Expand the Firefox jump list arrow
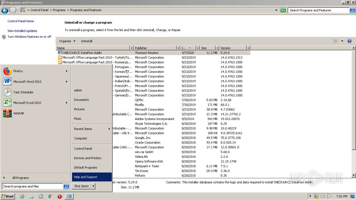Screen dimensions: 356x200 67,71
